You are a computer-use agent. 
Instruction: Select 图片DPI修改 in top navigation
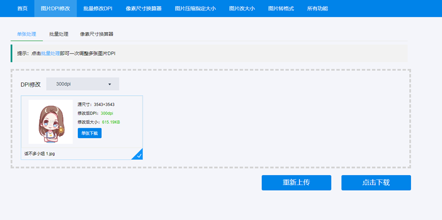click(x=56, y=8)
